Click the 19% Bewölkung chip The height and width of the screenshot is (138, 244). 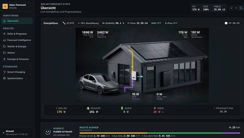coord(88,23)
